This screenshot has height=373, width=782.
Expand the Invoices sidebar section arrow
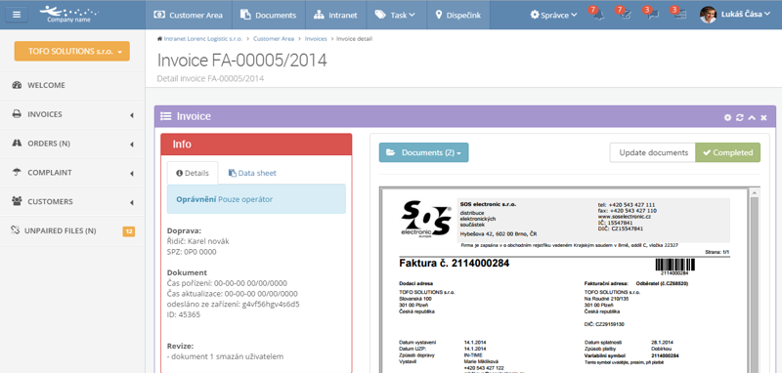click(132, 115)
